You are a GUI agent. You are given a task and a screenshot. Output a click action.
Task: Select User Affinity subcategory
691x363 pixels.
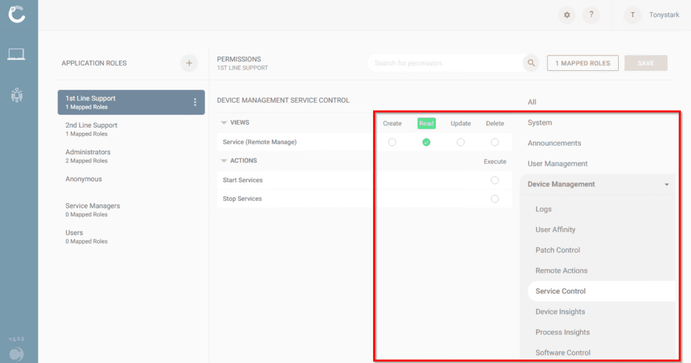pos(555,229)
